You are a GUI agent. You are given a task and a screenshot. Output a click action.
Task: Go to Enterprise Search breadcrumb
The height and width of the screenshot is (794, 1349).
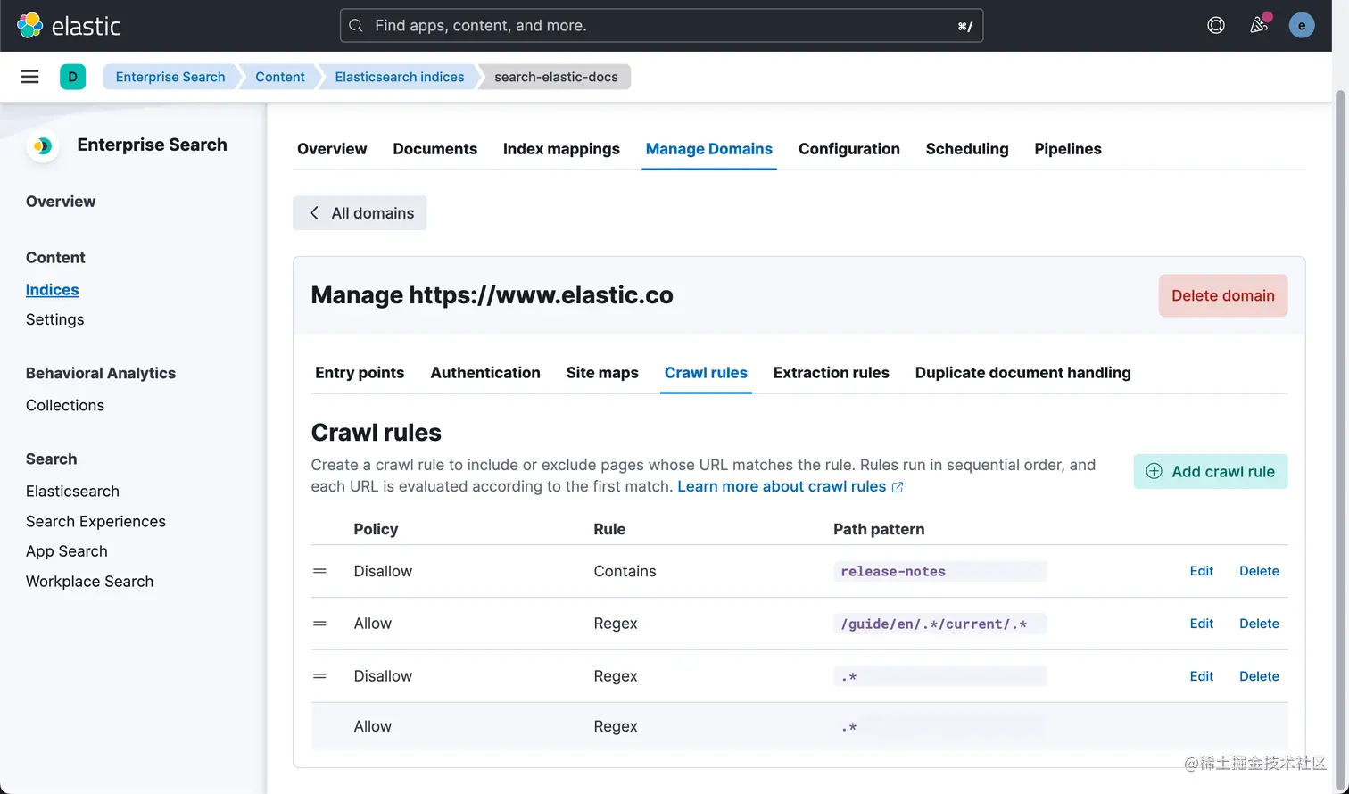[170, 77]
